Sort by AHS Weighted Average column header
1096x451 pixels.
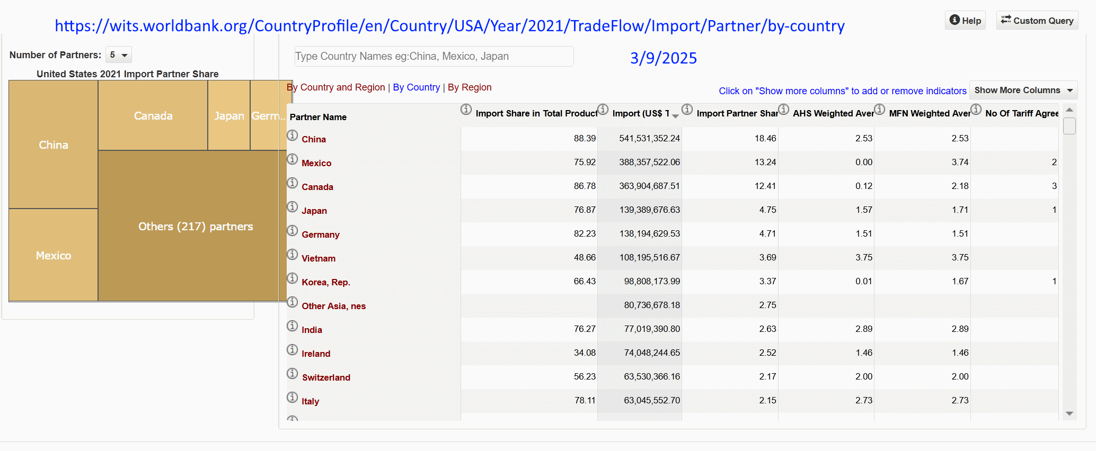(833, 113)
